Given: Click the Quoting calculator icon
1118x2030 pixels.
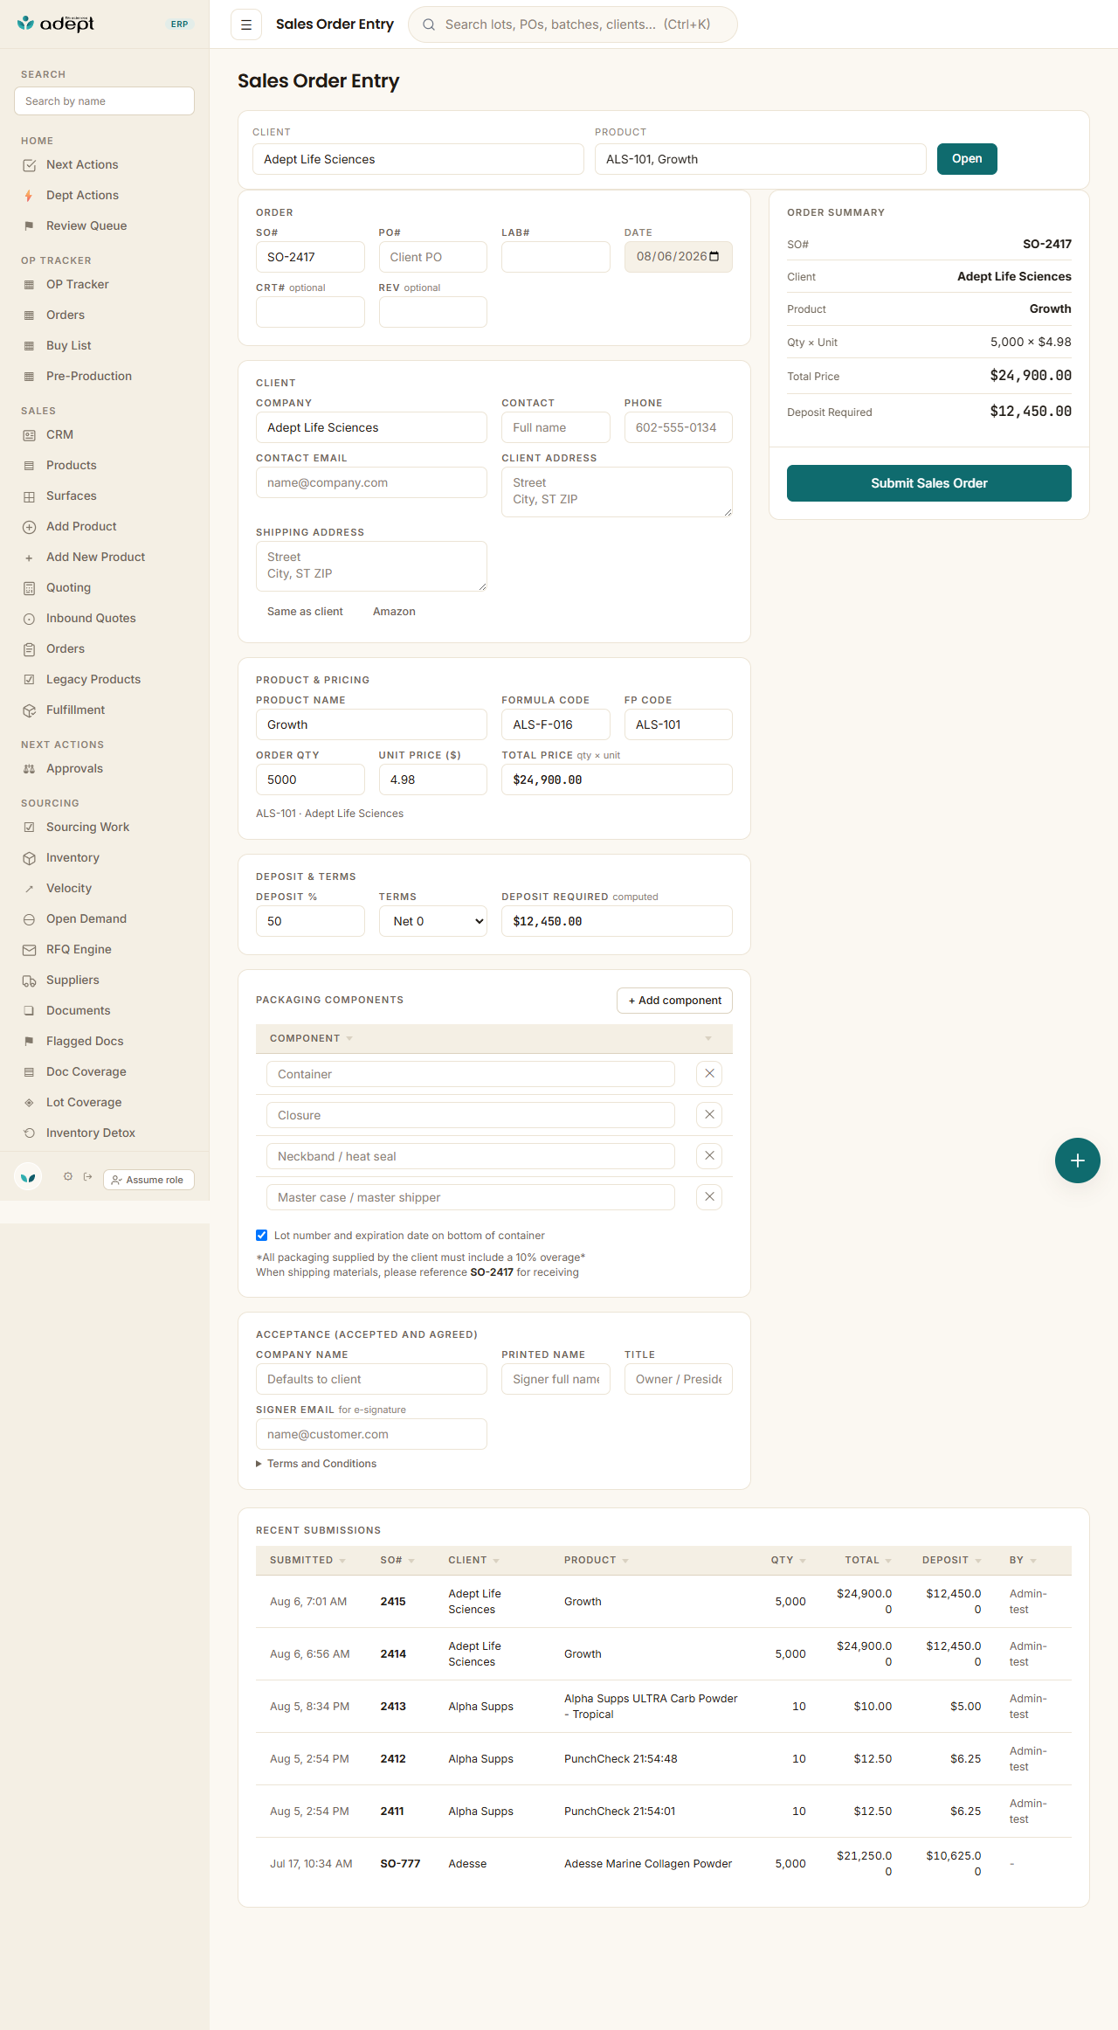Looking at the screenshot, I should point(29,588).
